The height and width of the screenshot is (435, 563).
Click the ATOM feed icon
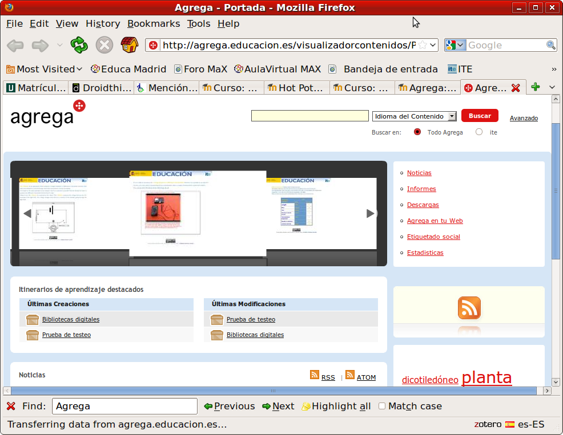pyautogui.click(x=349, y=375)
